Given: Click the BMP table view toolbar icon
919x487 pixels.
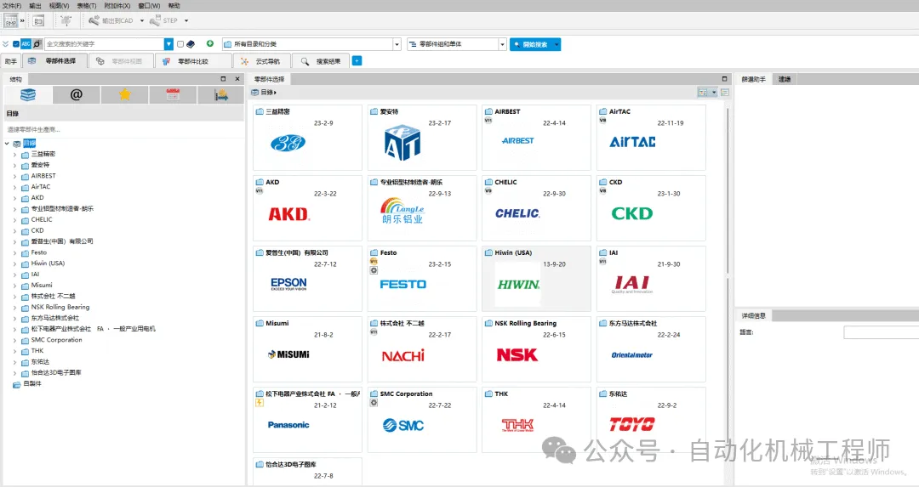Looking at the screenshot, I should [x=10, y=20].
